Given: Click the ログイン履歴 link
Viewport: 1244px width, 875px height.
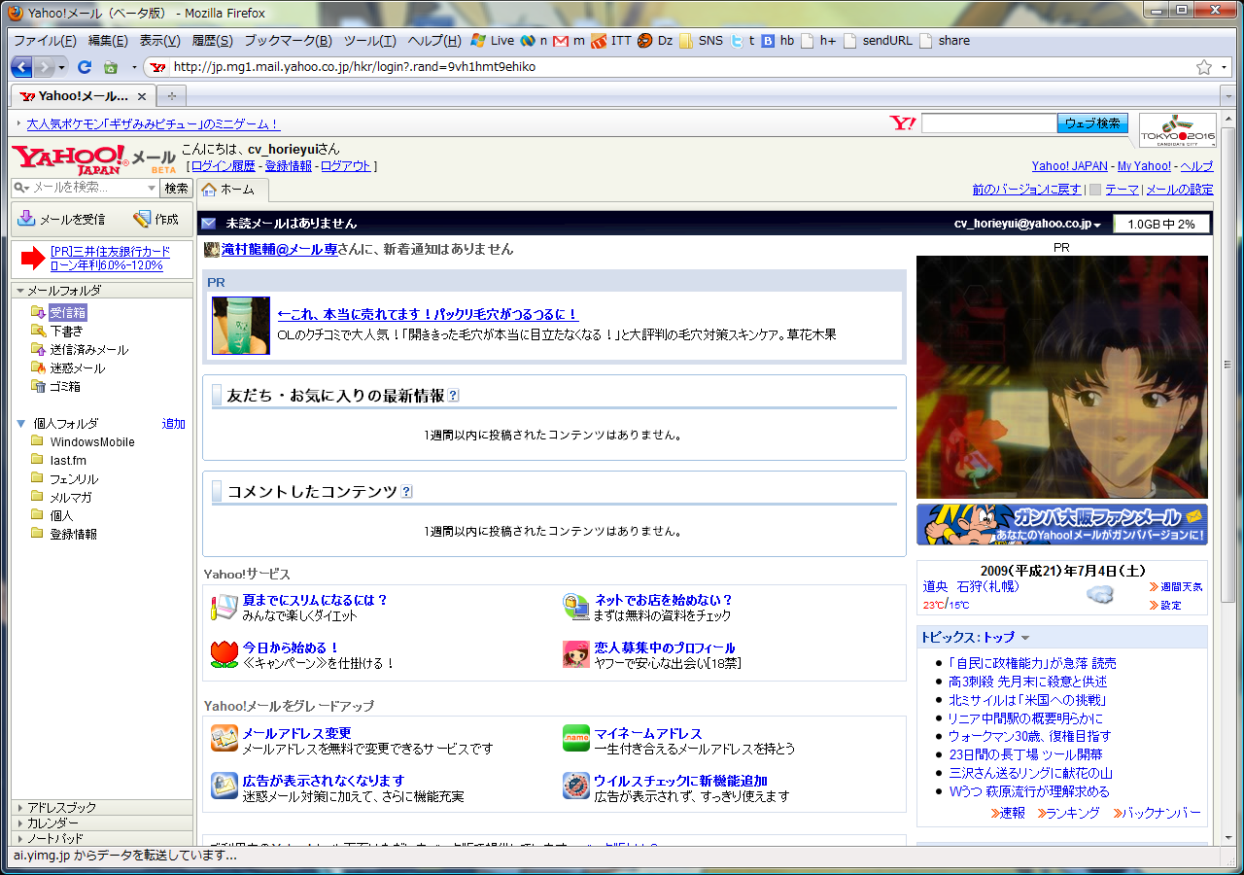Looking at the screenshot, I should click(x=223, y=166).
